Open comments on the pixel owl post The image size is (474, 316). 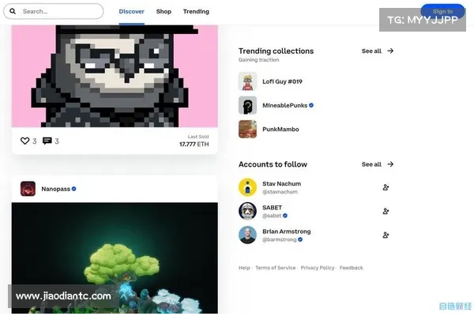pos(47,141)
